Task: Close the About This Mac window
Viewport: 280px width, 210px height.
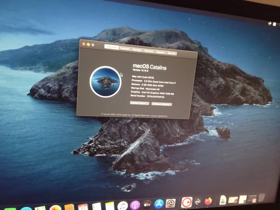Action: tap(84, 44)
